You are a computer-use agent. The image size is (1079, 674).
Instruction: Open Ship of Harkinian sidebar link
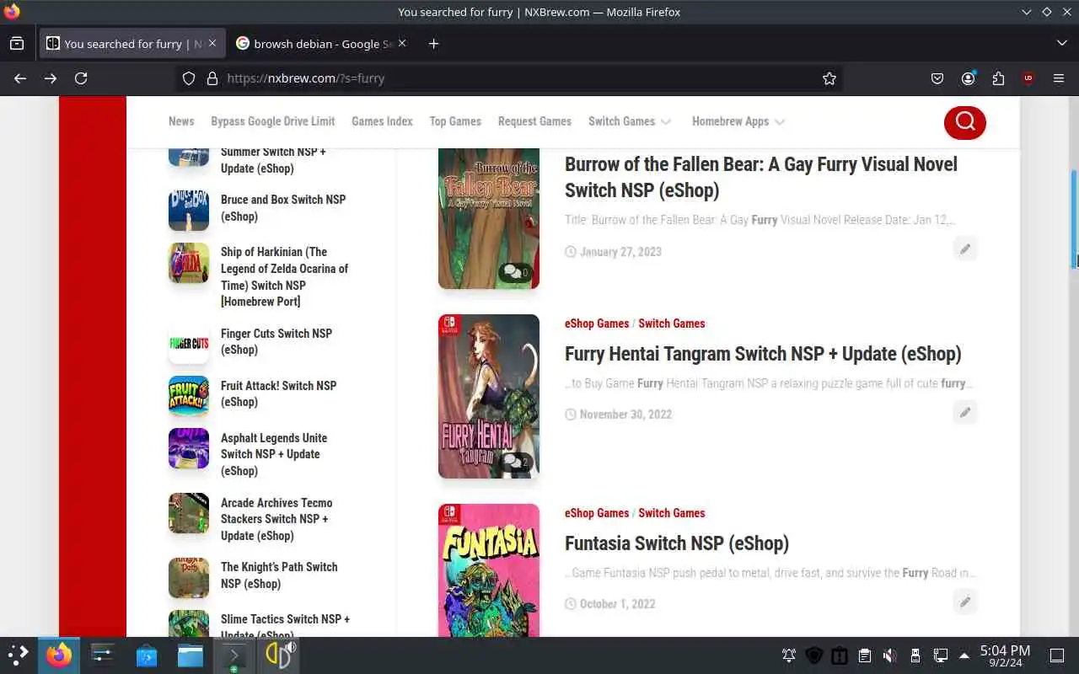[284, 276]
